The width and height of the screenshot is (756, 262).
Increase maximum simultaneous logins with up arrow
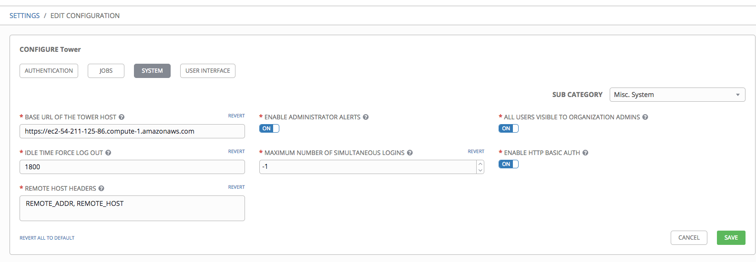point(480,164)
